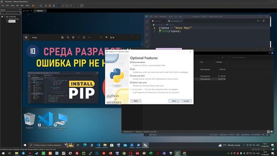Open dropdown arrow beside VMware pause button
This screenshot has width=277, height=156.
tap(35, 6)
